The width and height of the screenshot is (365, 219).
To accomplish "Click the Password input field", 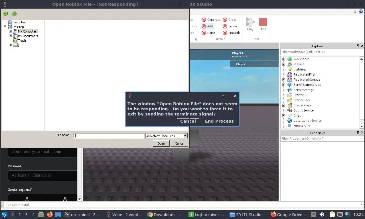I will click(43, 175).
